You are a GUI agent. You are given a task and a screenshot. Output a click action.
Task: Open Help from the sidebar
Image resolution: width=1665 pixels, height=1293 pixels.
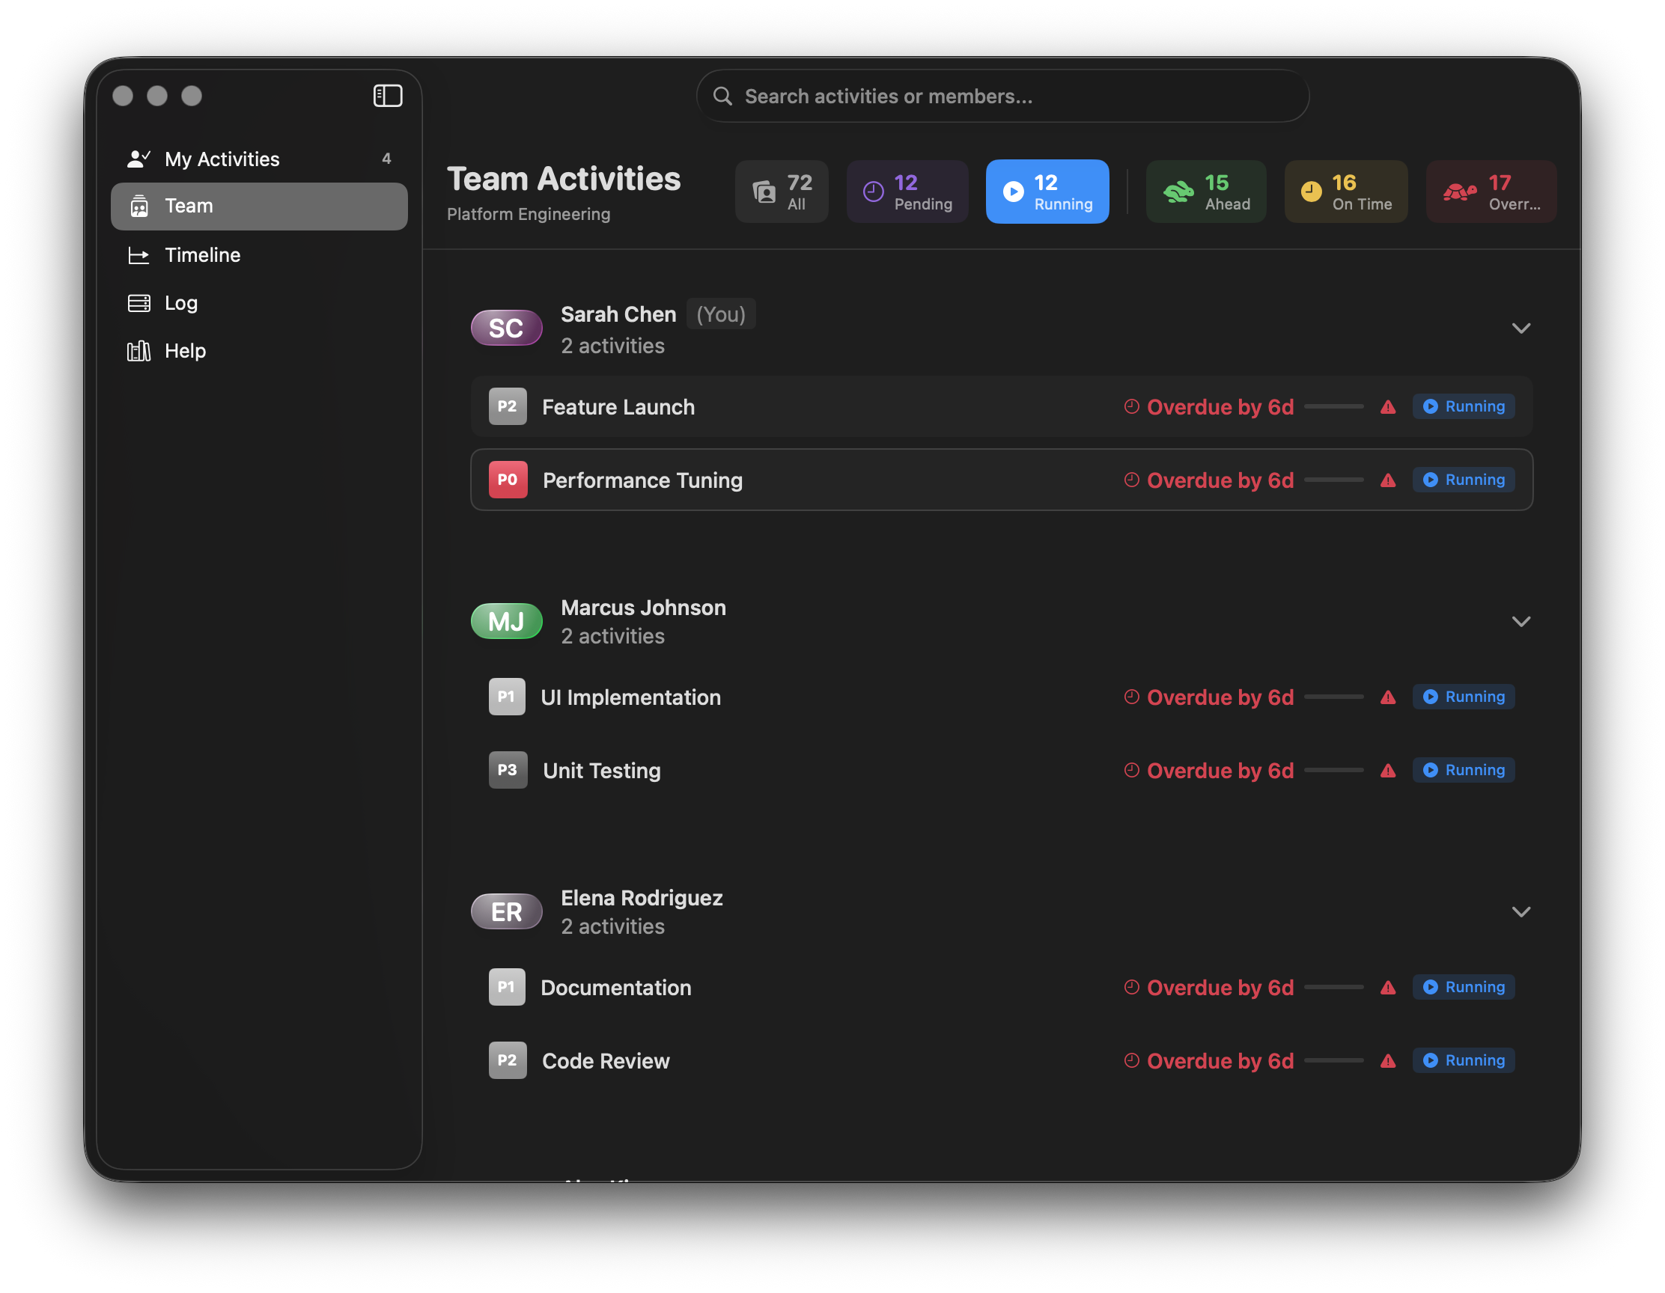185,350
